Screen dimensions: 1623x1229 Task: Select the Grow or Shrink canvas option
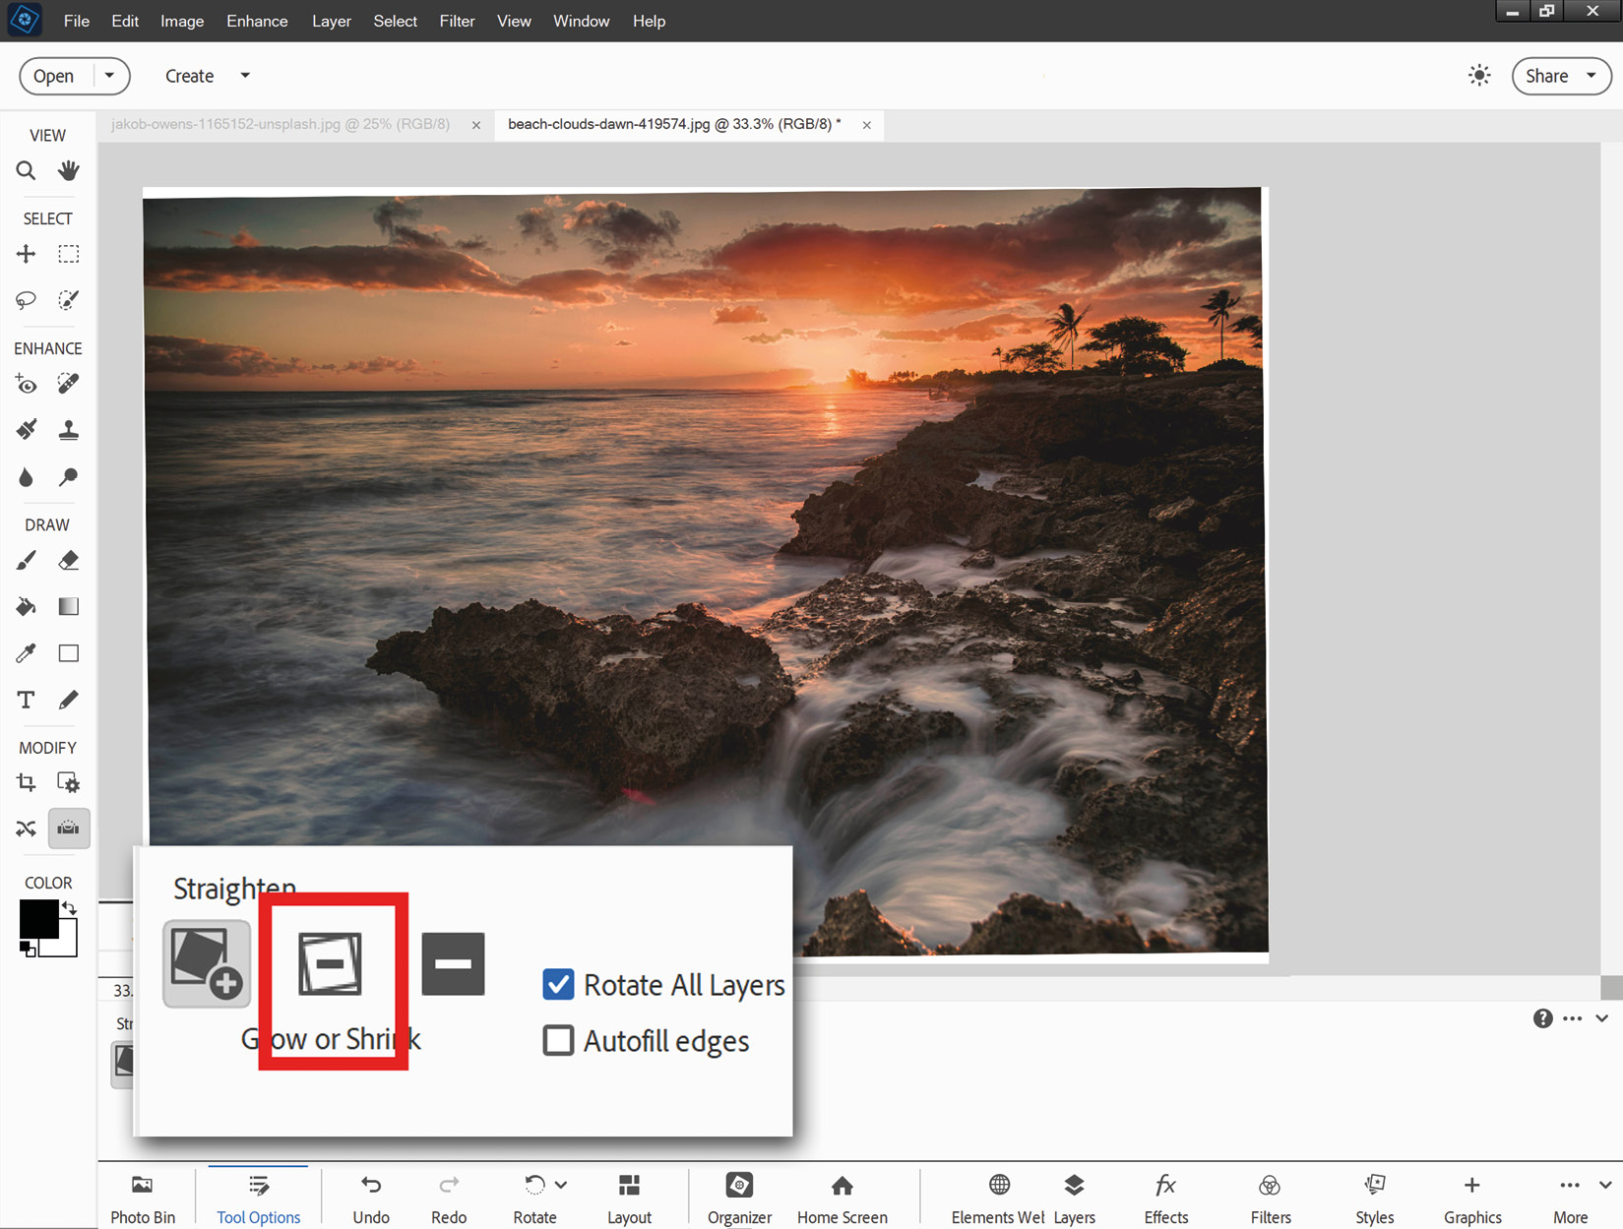pyautogui.click(x=207, y=963)
